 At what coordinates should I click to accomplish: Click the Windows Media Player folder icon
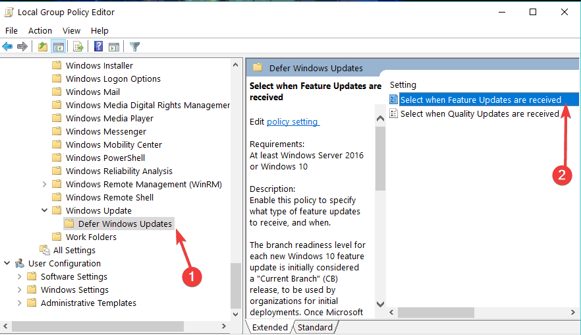click(57, 118)
